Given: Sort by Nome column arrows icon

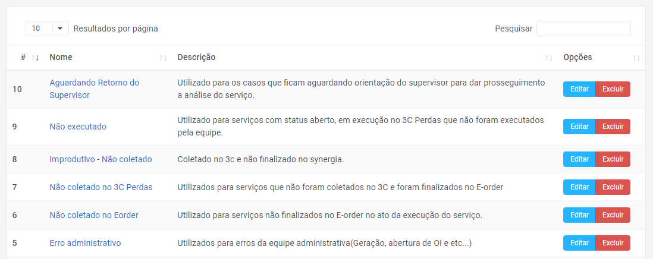Looking at the screenshot, I should tap(163, 58).
